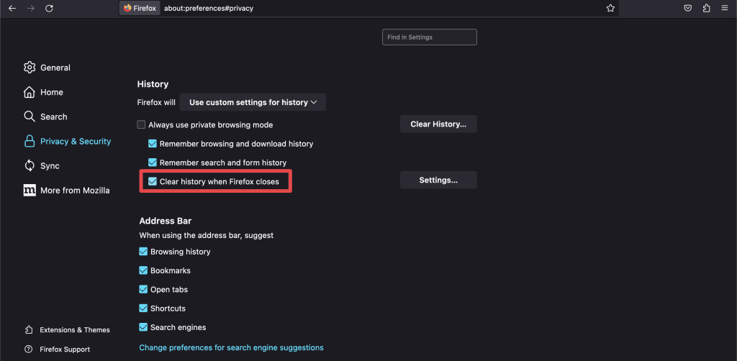Uncheck Bookmarks address bar suggestion
The width and height of the screenshot is (737, 361).
(143, 270)
